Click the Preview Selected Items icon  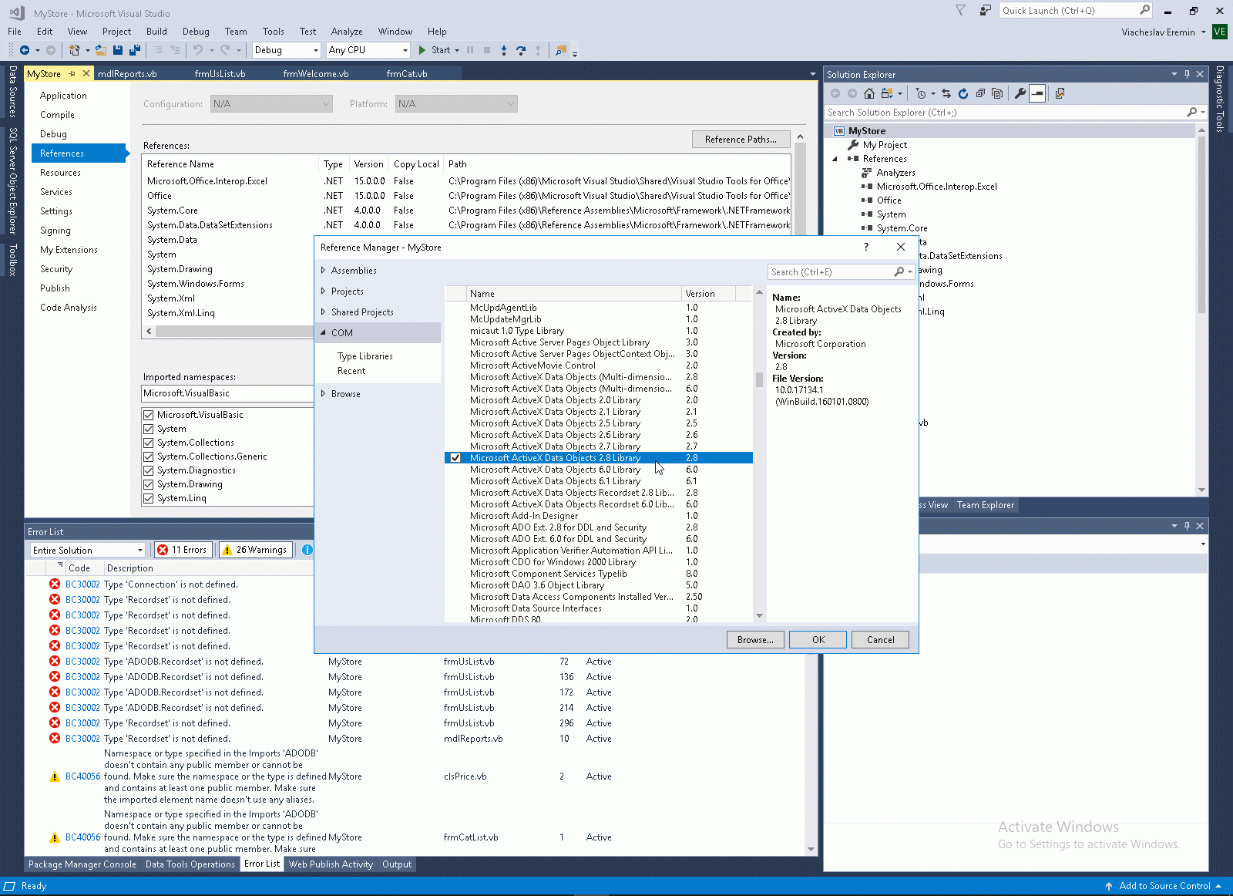click(1037, 93)
